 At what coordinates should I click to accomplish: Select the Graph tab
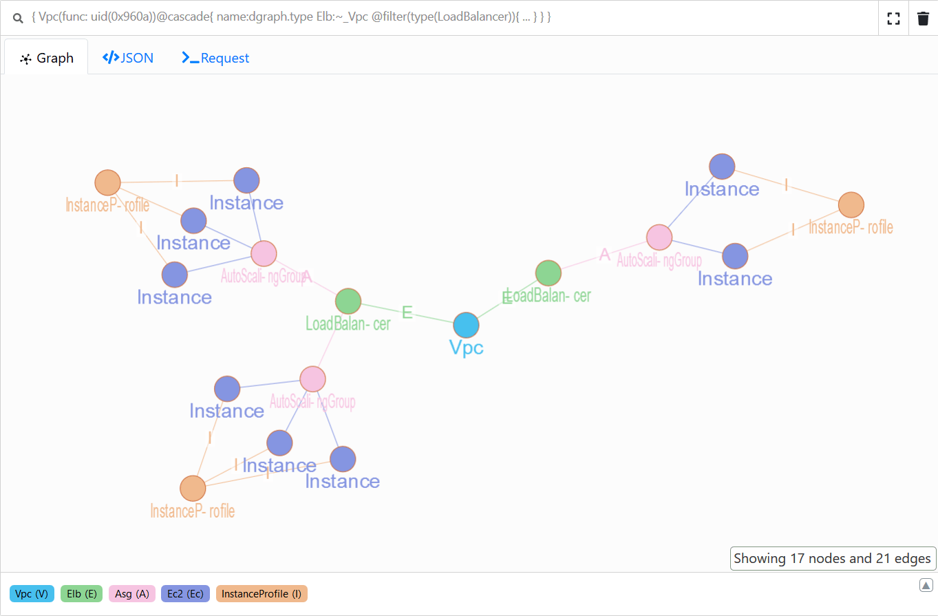tap(47, 58)
